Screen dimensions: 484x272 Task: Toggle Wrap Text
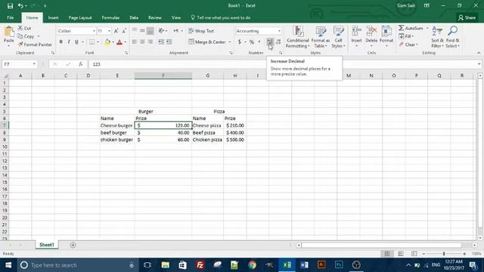[201, 31]
